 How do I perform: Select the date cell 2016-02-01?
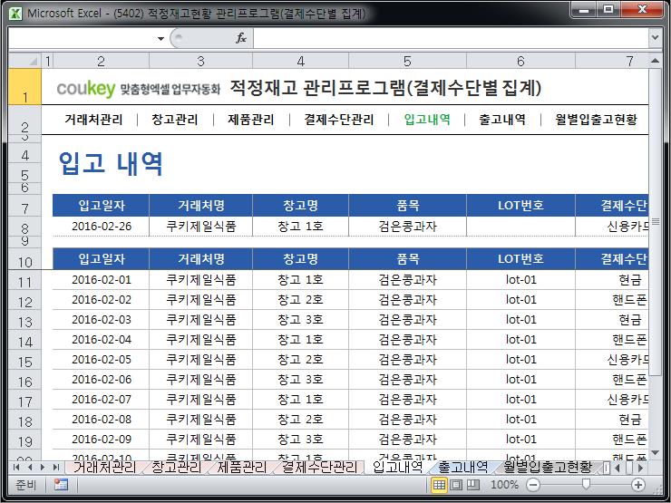[x=101, y=280]
